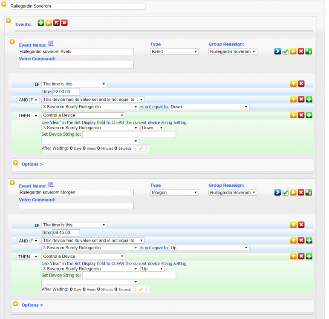Run the Kveld event with yellow play icon
Screen dimensions: 329x319
click(x=293, y=51)
